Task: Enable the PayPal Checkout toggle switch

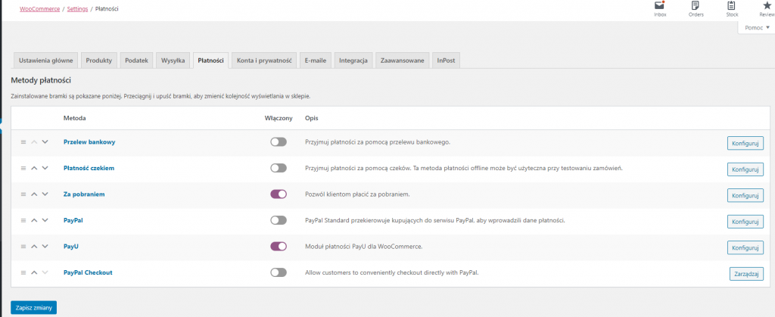Action: click(x=278, y=272)
